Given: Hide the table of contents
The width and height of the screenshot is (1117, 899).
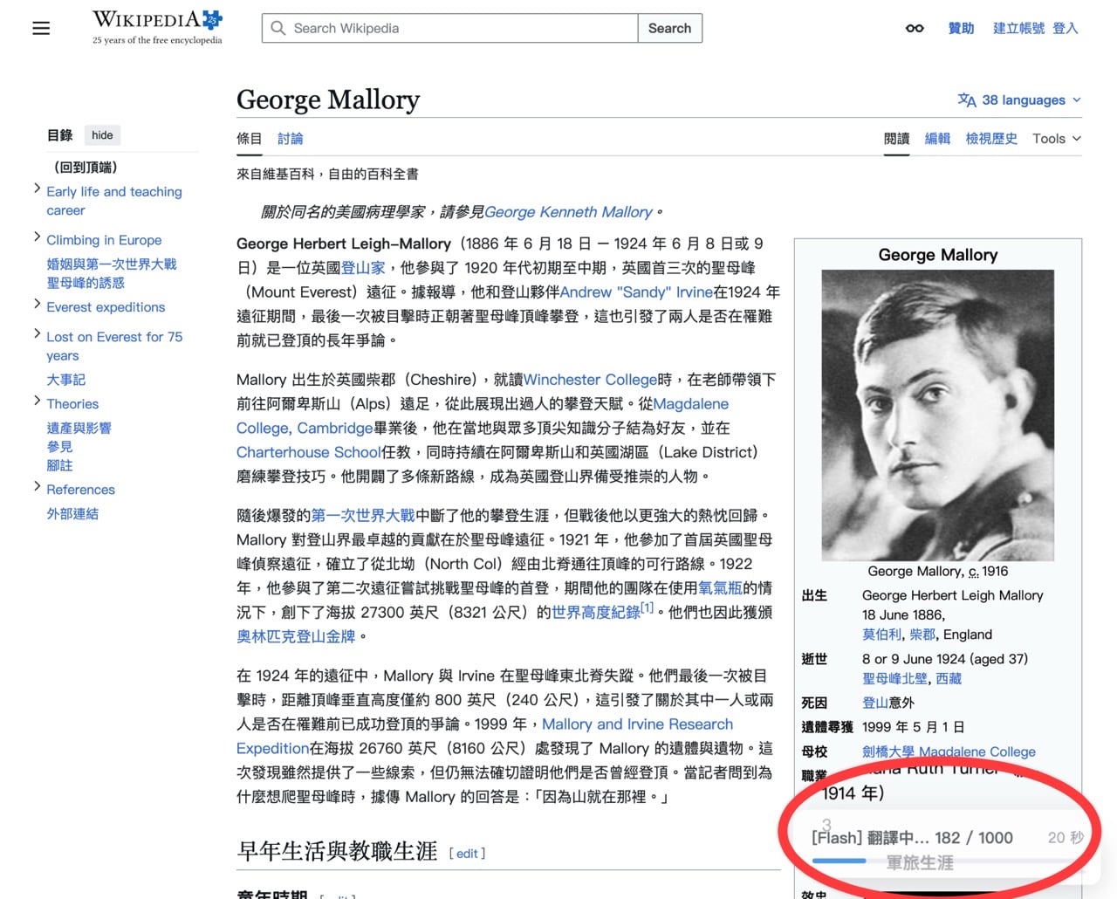Looking at the screenshot, I should (102, 135).
